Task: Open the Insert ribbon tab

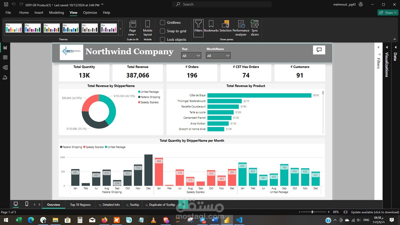Action: coord(39,12)
